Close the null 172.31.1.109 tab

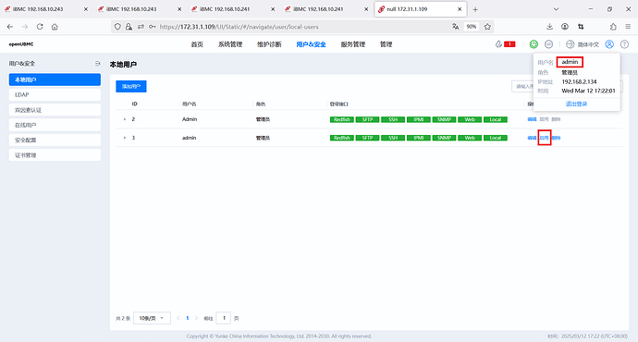[460, 9]
